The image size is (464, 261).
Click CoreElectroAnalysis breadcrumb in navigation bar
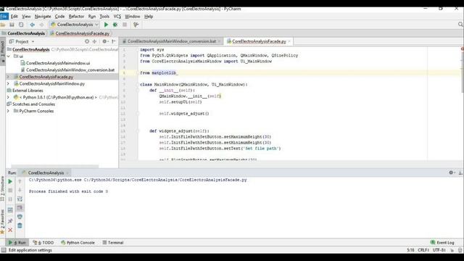coord(26,33)
